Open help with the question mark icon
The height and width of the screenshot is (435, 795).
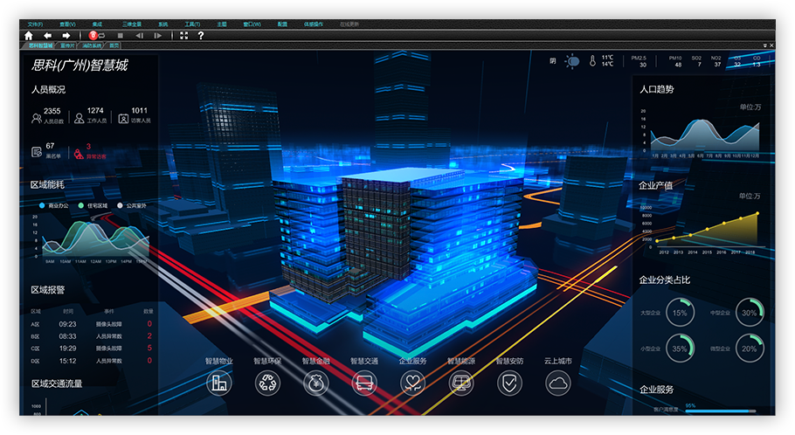(x=201, y=36)
